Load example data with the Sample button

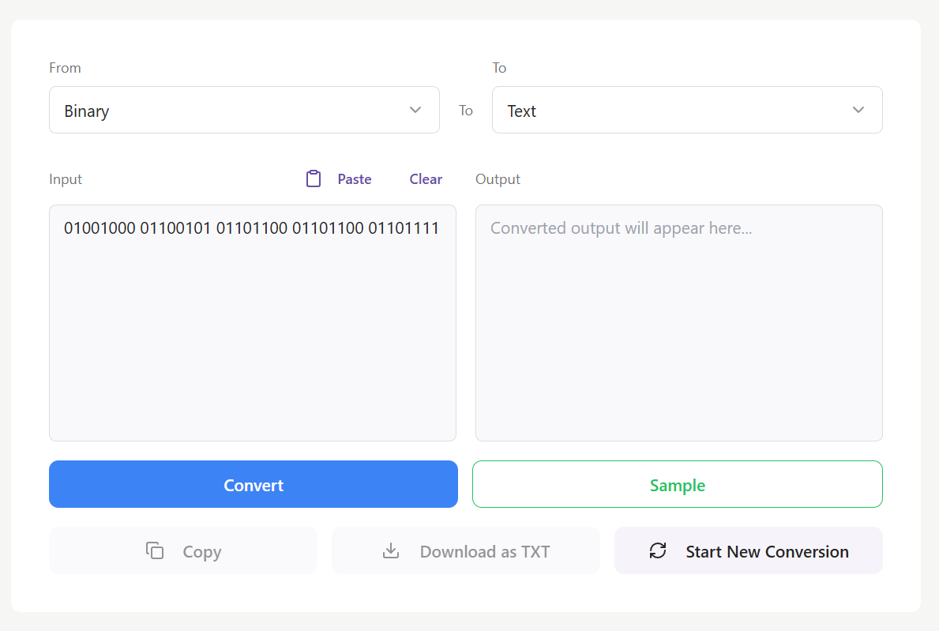coord(677,483)
